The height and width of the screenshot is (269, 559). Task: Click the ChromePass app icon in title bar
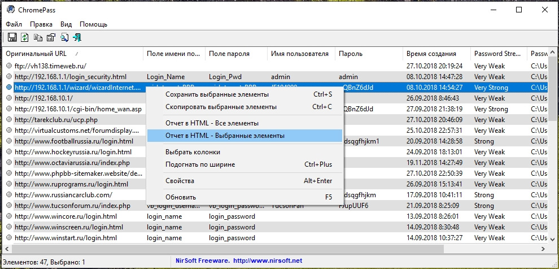(x=10, y=10)
